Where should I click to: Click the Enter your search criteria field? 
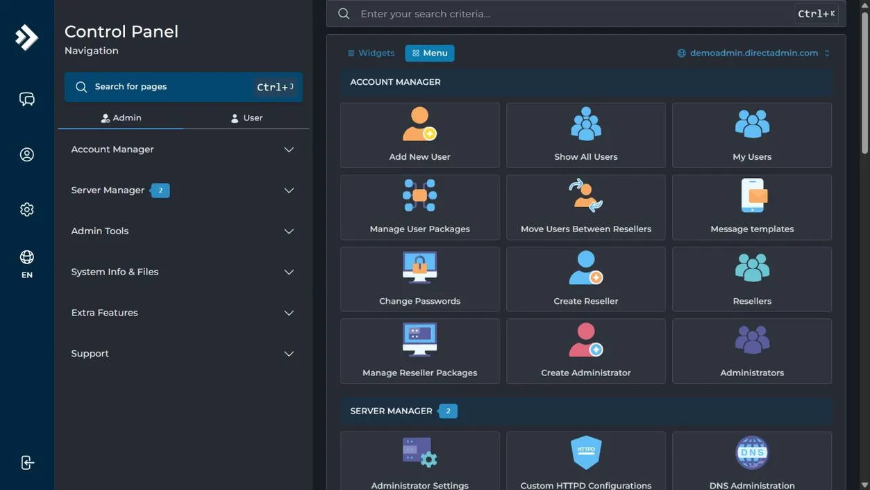tap(586, 14)
